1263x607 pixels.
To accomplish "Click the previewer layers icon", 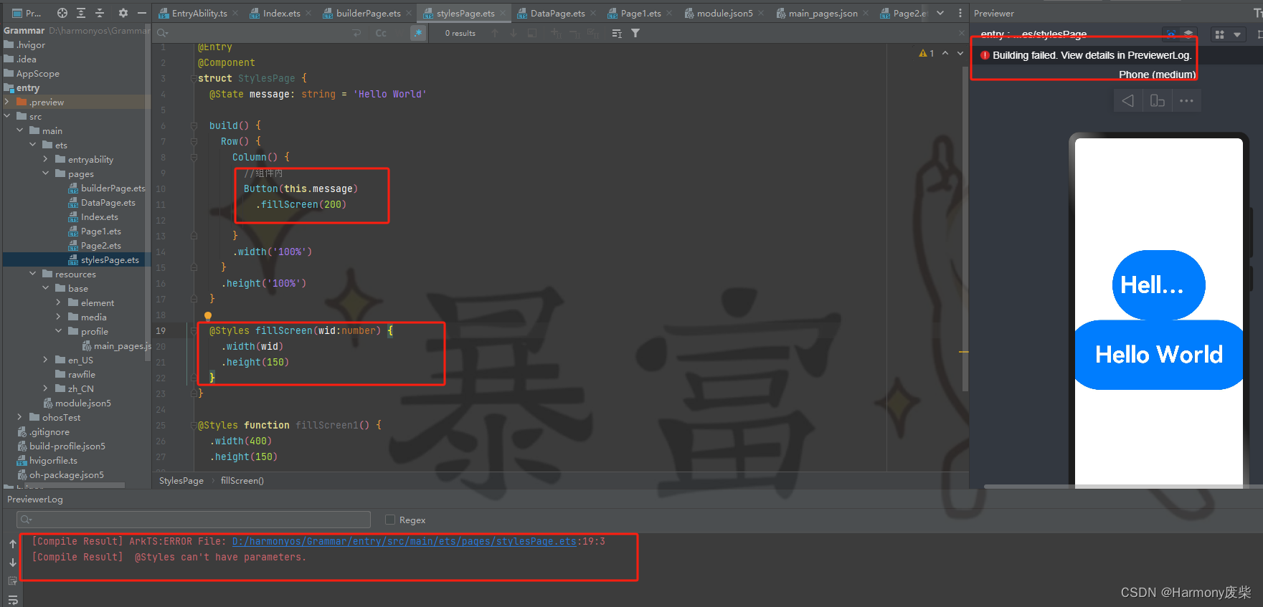I will pos(1188,34).
